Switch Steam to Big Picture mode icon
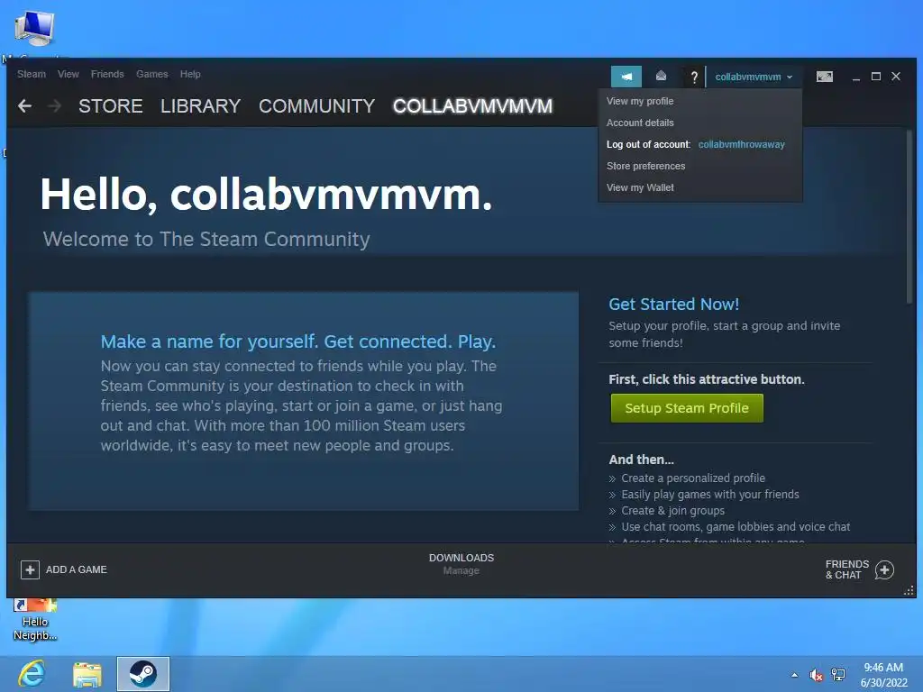Viewport: 923px width, 692px height. pyautogui.click(x=824, y=77)
